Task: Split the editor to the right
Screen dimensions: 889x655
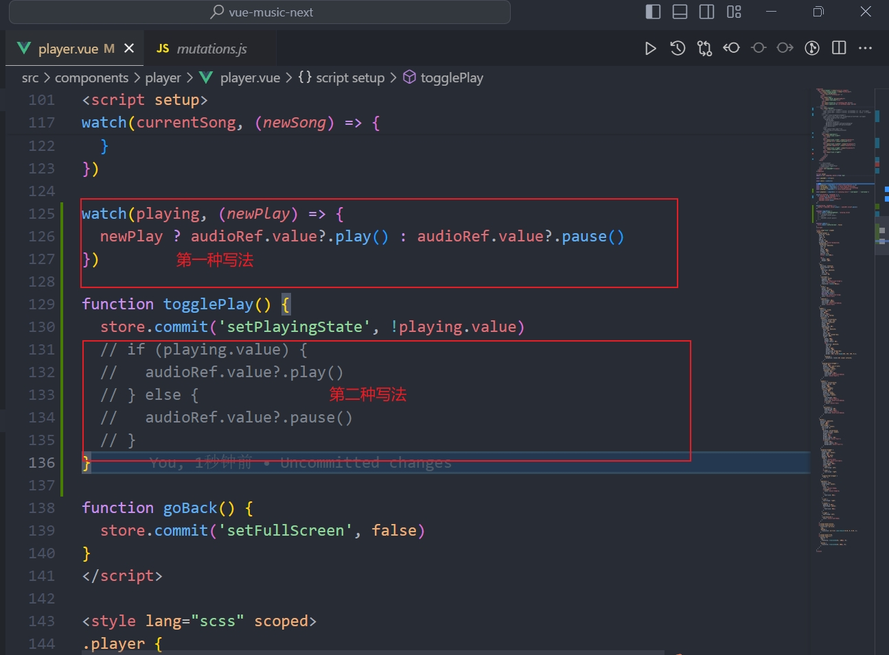Action: (x=839, y=48)
